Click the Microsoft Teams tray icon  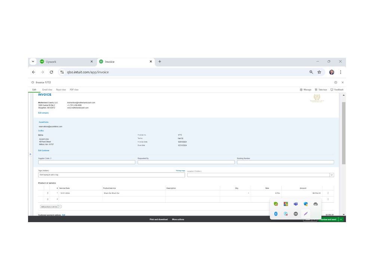(296, 204)
